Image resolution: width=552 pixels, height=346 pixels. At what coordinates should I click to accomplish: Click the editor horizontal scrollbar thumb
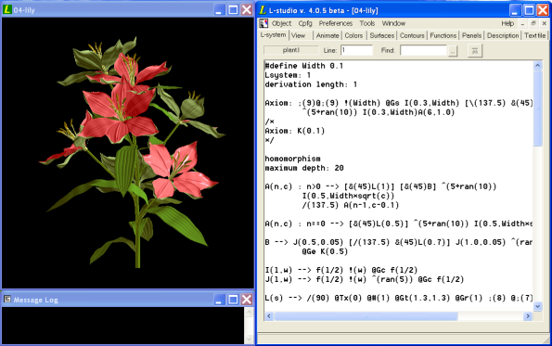click(x=366, y=316)
